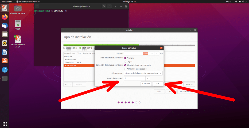This screenshot has height=128, width=249.
Task: Minimize the terminal window
Action: [x=116, y=6]
